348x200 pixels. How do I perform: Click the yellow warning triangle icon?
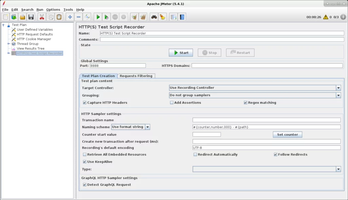pos(326,17)
